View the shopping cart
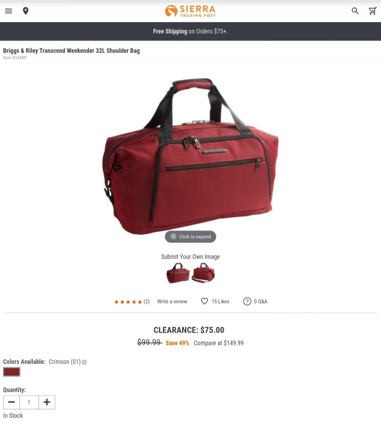Screen dimensions: 381x422 coord(373,11)
